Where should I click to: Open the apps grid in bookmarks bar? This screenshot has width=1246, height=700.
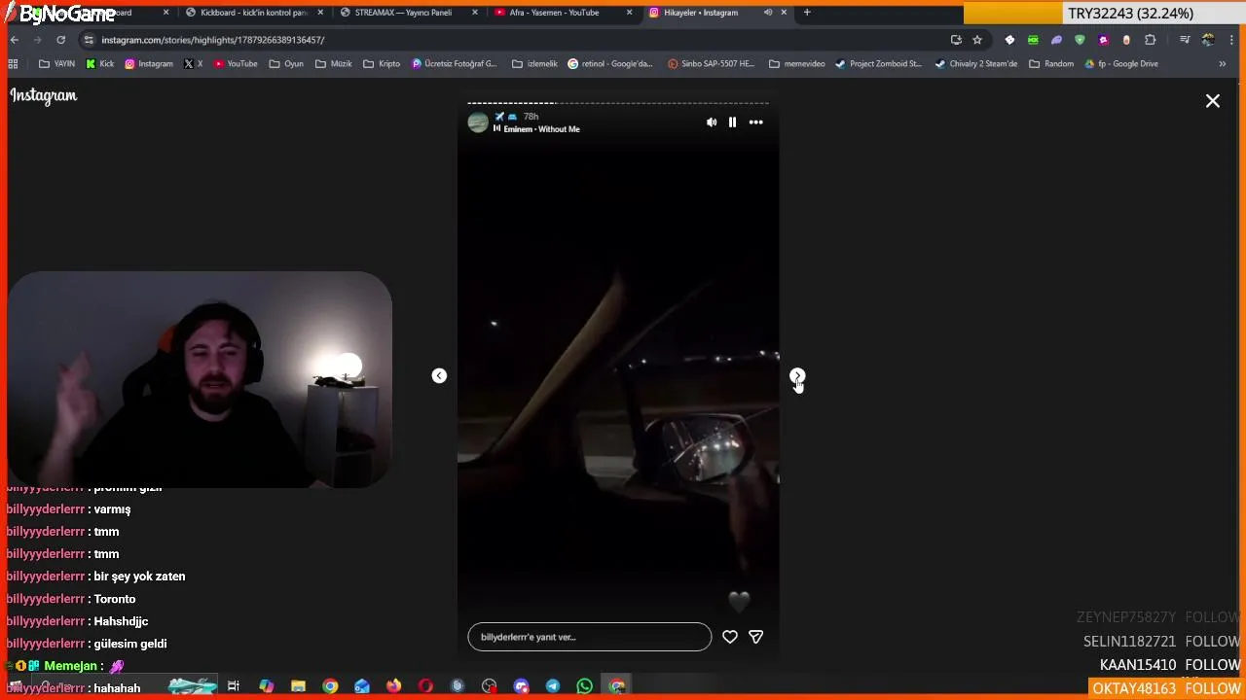click(13, 64)
